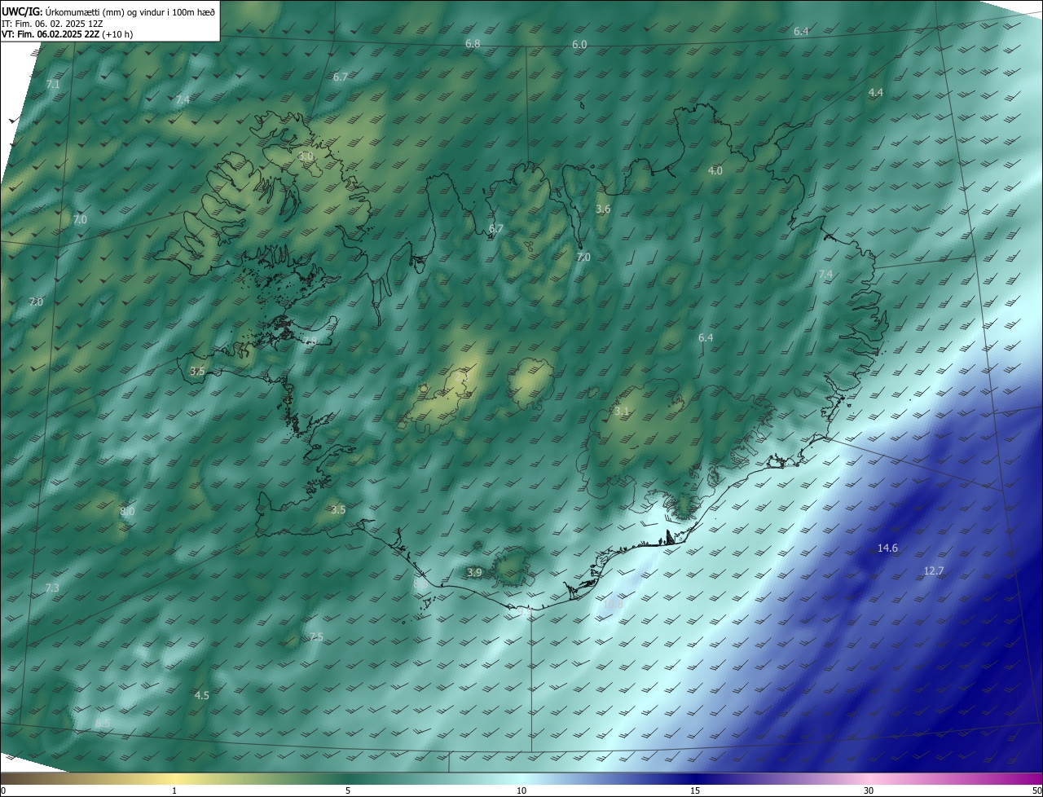Select the '5' tick label on the colour scale
1043x797 pixels.
[x=348, y=790]
